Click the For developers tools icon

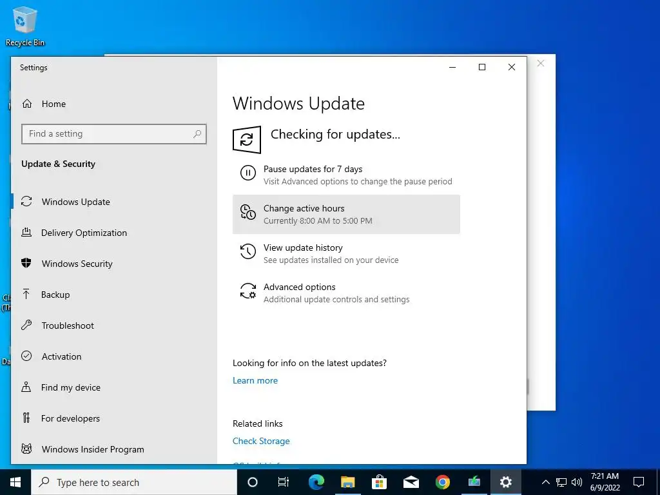point(26,418)
